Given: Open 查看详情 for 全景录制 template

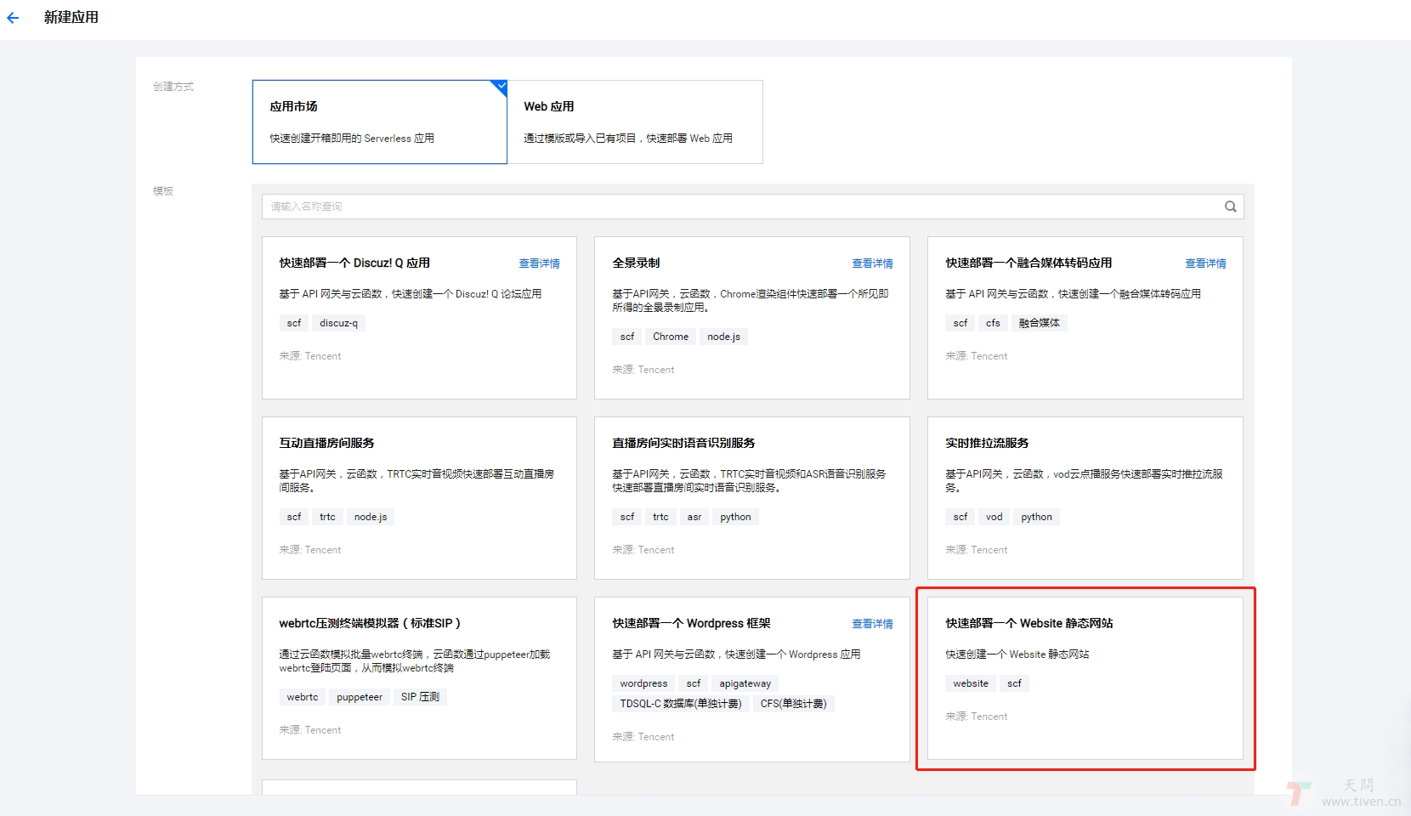Looking at the screenshot, I should coord(873,263).
